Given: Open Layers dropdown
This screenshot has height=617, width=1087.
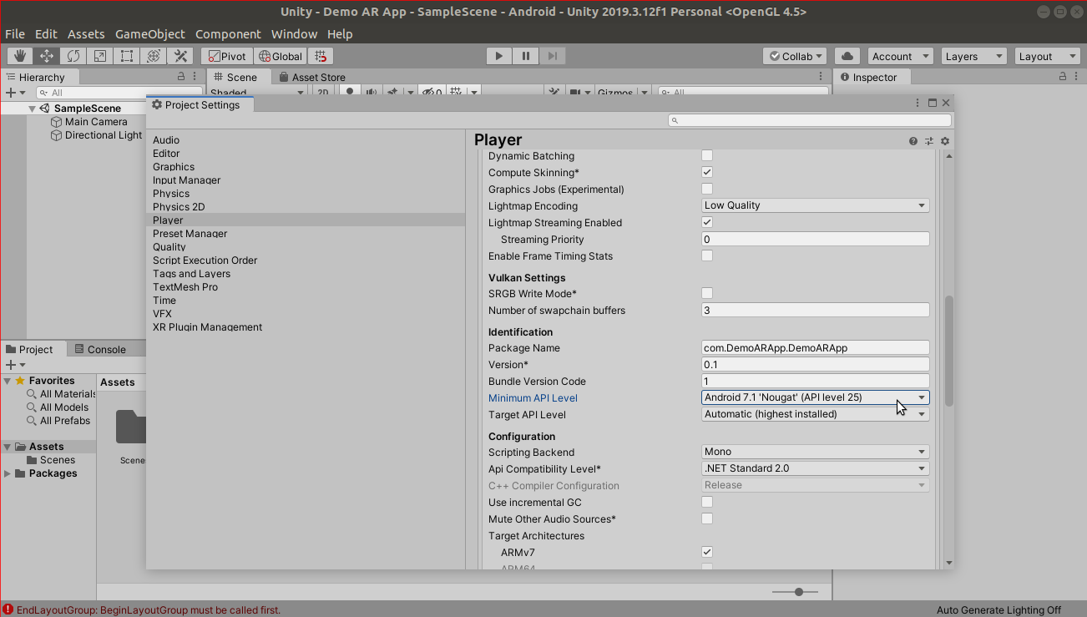Looking at the screenshot, I should (x=974, y=56).
